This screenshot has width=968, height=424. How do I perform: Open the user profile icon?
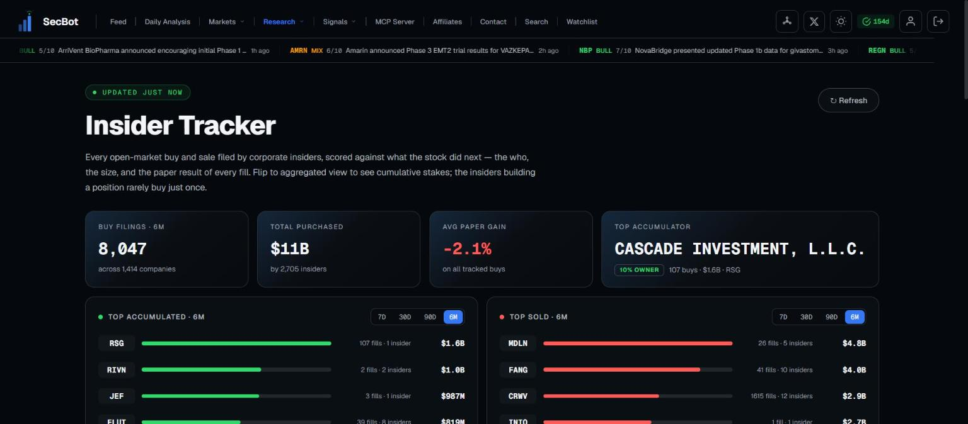point(911,21)
